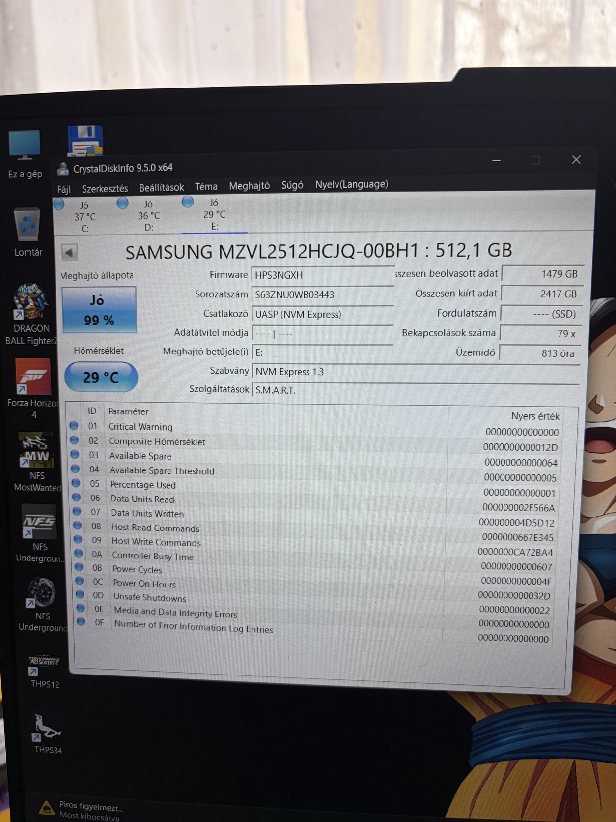
Task: Click the Critical Warning status dot
Action: (74, 425)
